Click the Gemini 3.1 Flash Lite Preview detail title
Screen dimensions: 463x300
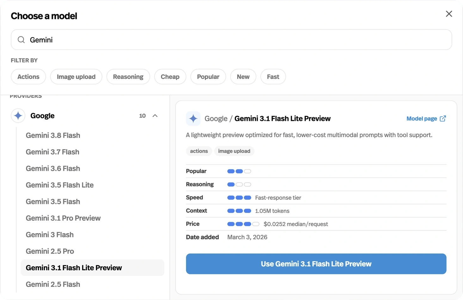(282, 119)
